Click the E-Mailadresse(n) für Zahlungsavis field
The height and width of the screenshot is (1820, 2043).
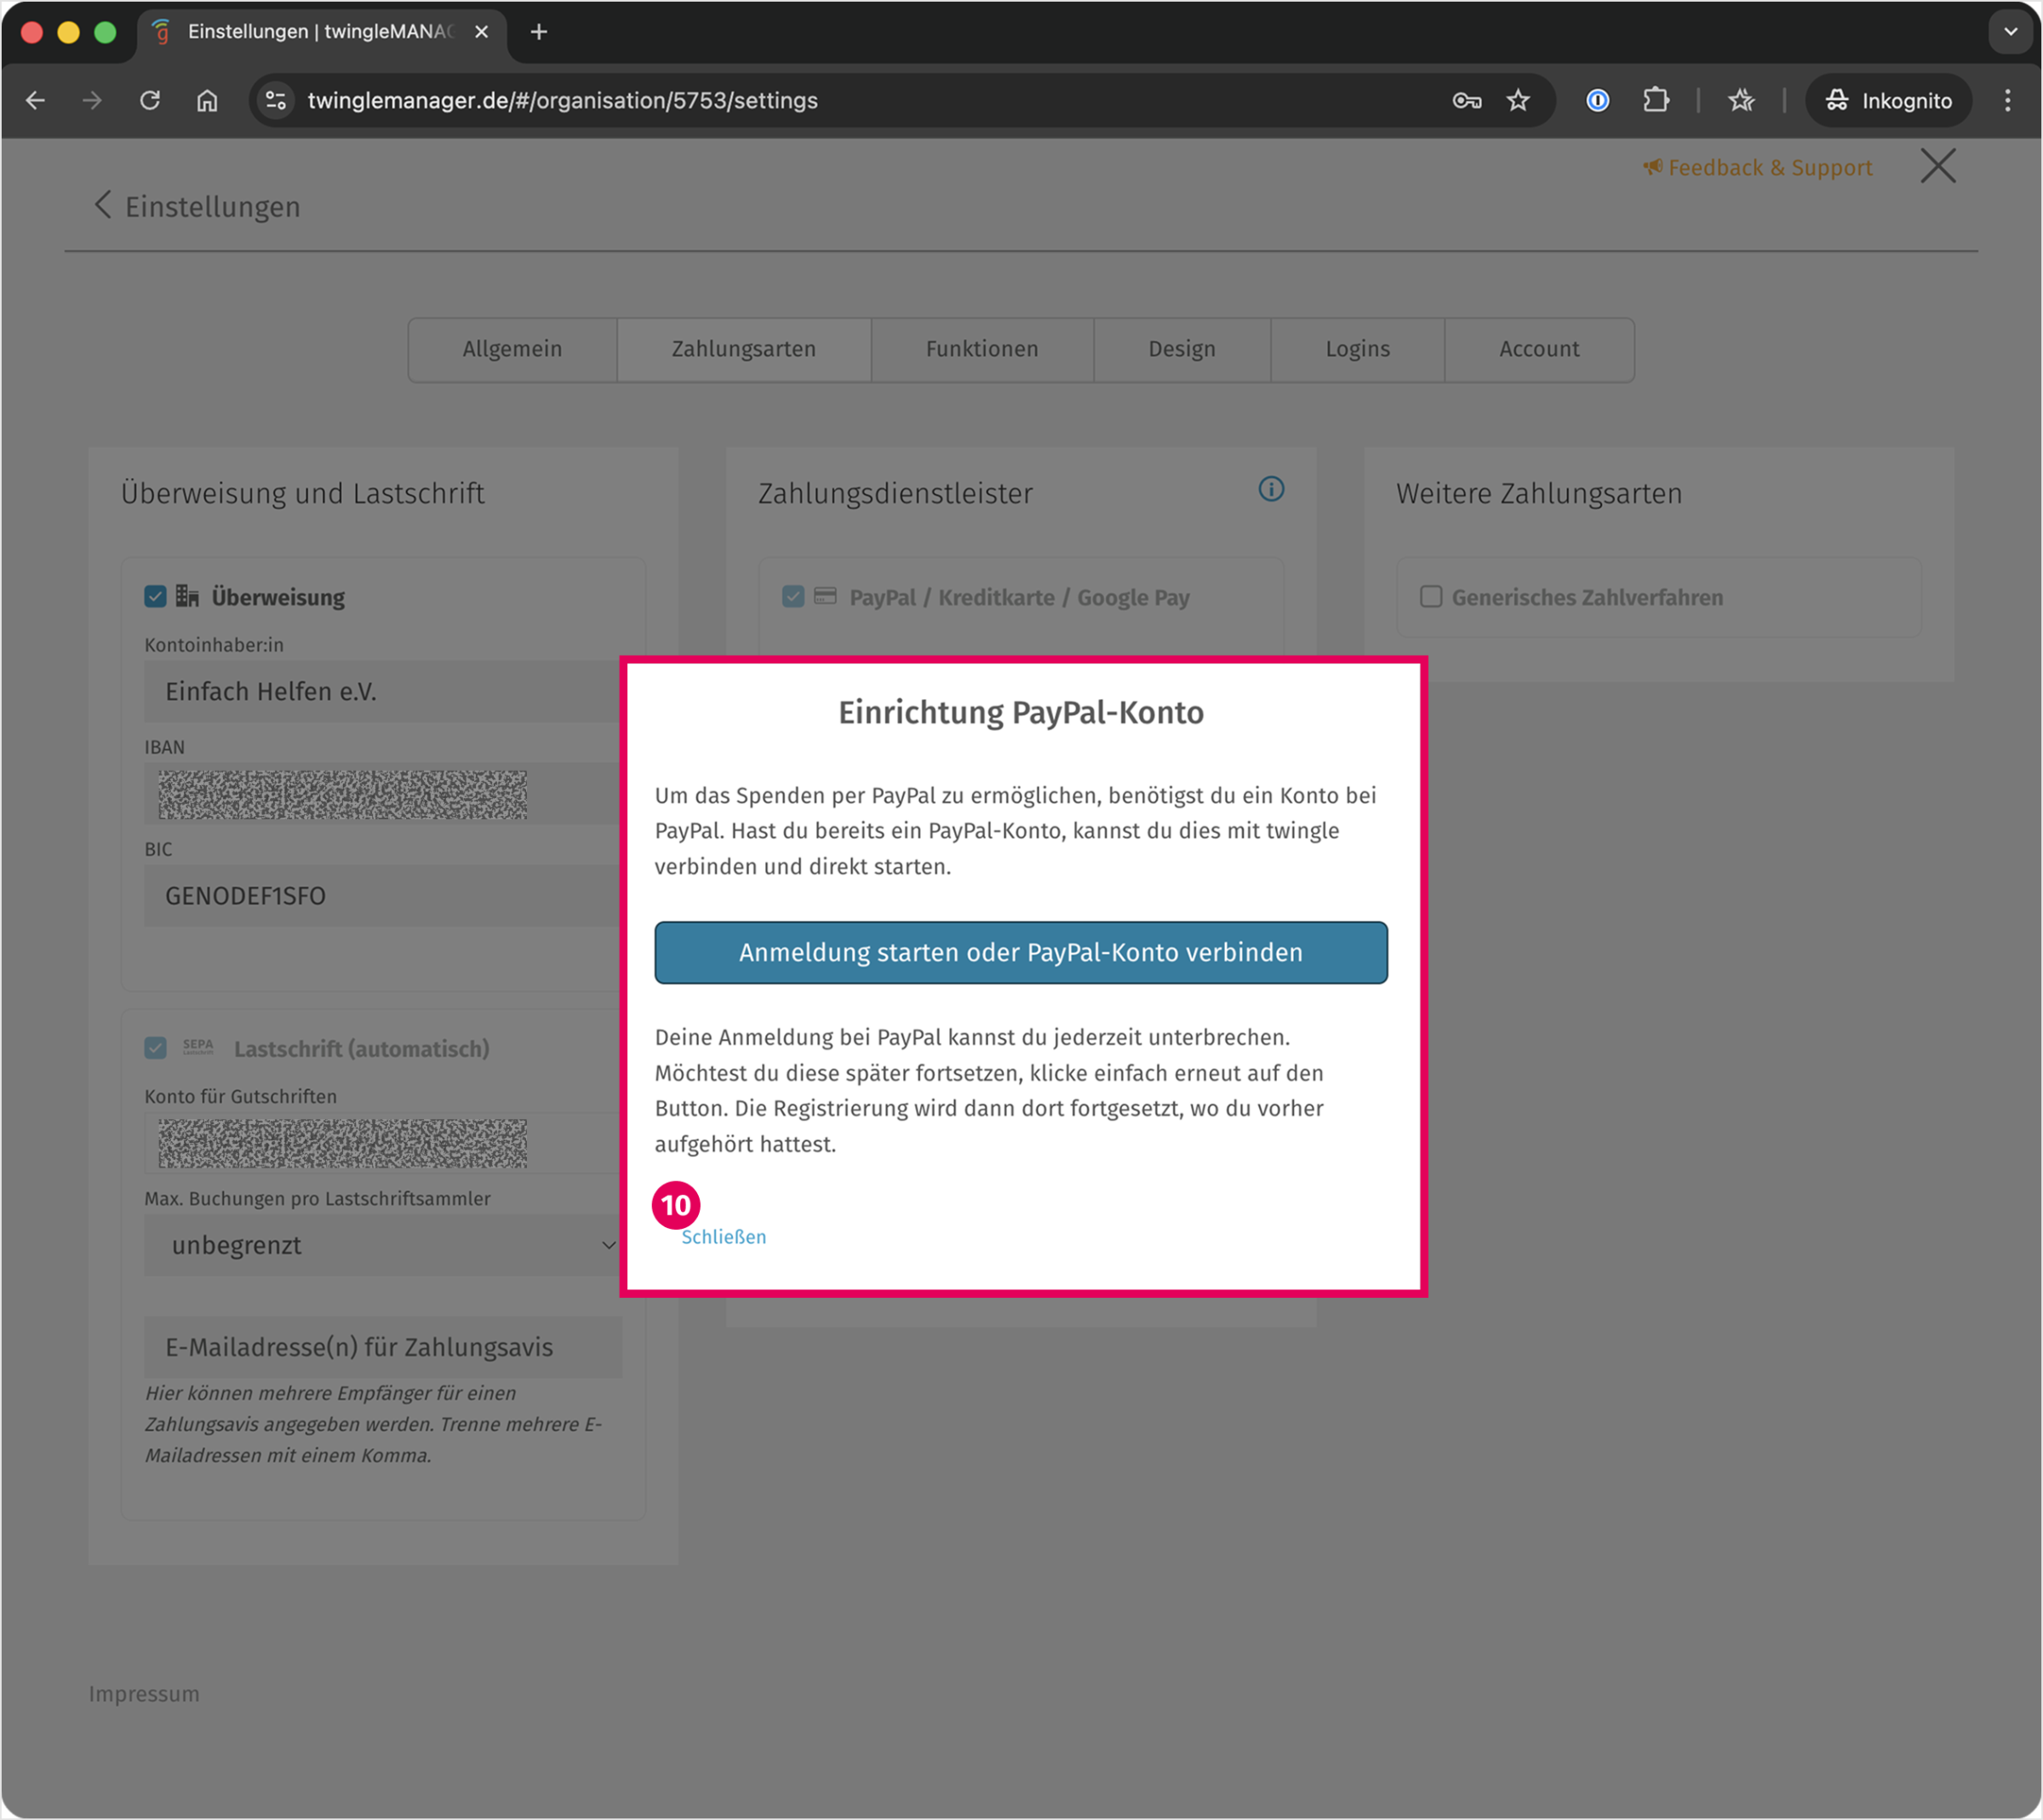[x=383, y=1347]
